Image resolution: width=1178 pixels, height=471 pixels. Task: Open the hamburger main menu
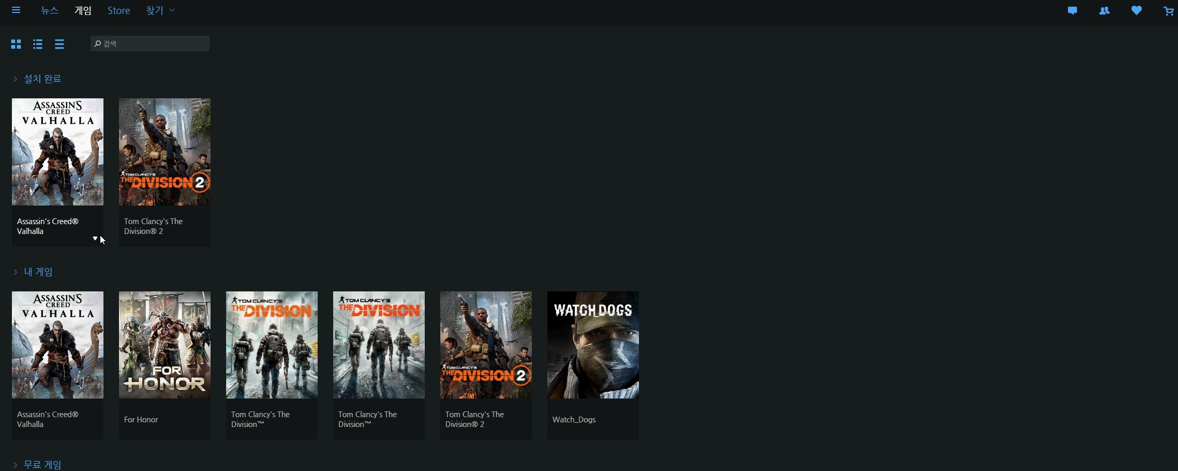click(x=16, y=10)
